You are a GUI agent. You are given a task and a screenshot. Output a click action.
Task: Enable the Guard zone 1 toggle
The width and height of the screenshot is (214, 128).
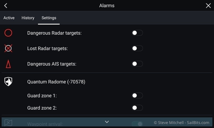pos(137,95)
